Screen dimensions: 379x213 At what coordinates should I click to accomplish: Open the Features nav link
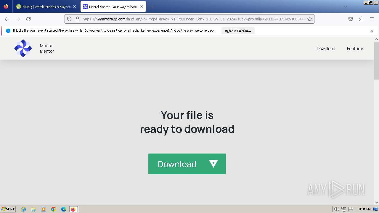click(355, 49)
